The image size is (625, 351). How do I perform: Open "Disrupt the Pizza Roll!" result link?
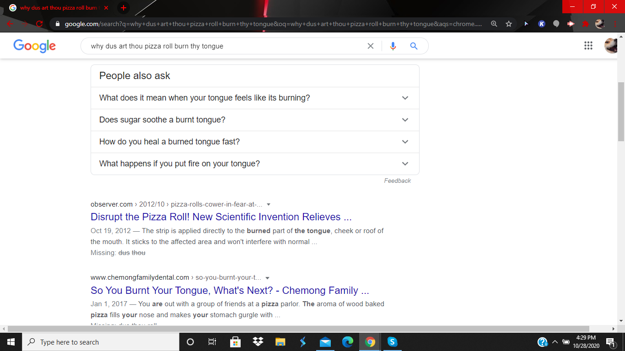click(x=221, y=217)
